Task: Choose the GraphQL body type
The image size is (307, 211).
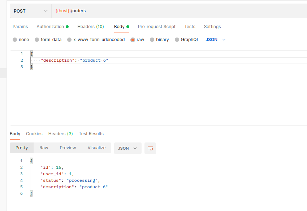Action: point(187,40)
